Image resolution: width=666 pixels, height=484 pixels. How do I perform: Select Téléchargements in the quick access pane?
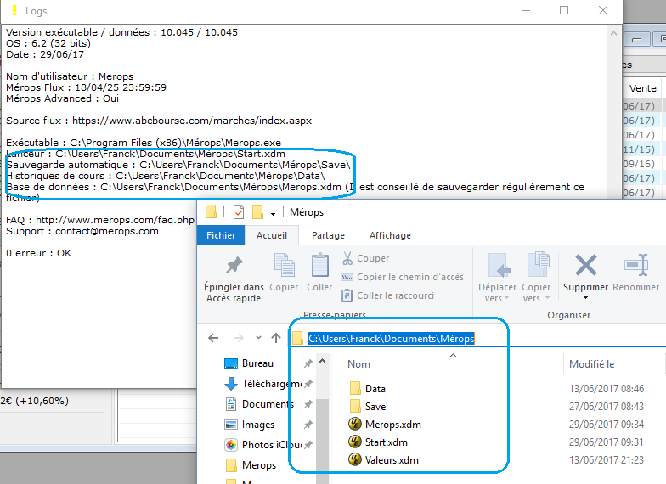tap(262, 384)
